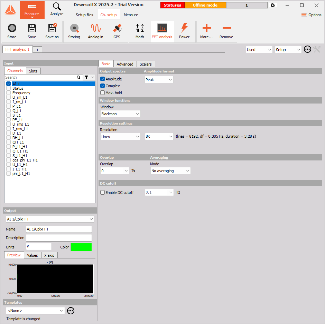Enable the Max. hold checkbox
325x324 pixels.
[x=102, y=93]
